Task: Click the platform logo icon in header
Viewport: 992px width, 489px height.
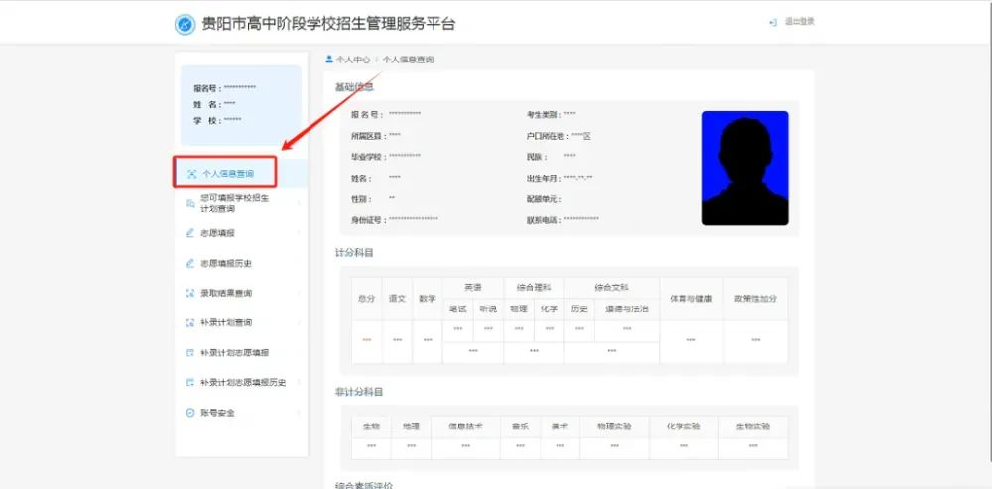Action: [x=185, y=24]
